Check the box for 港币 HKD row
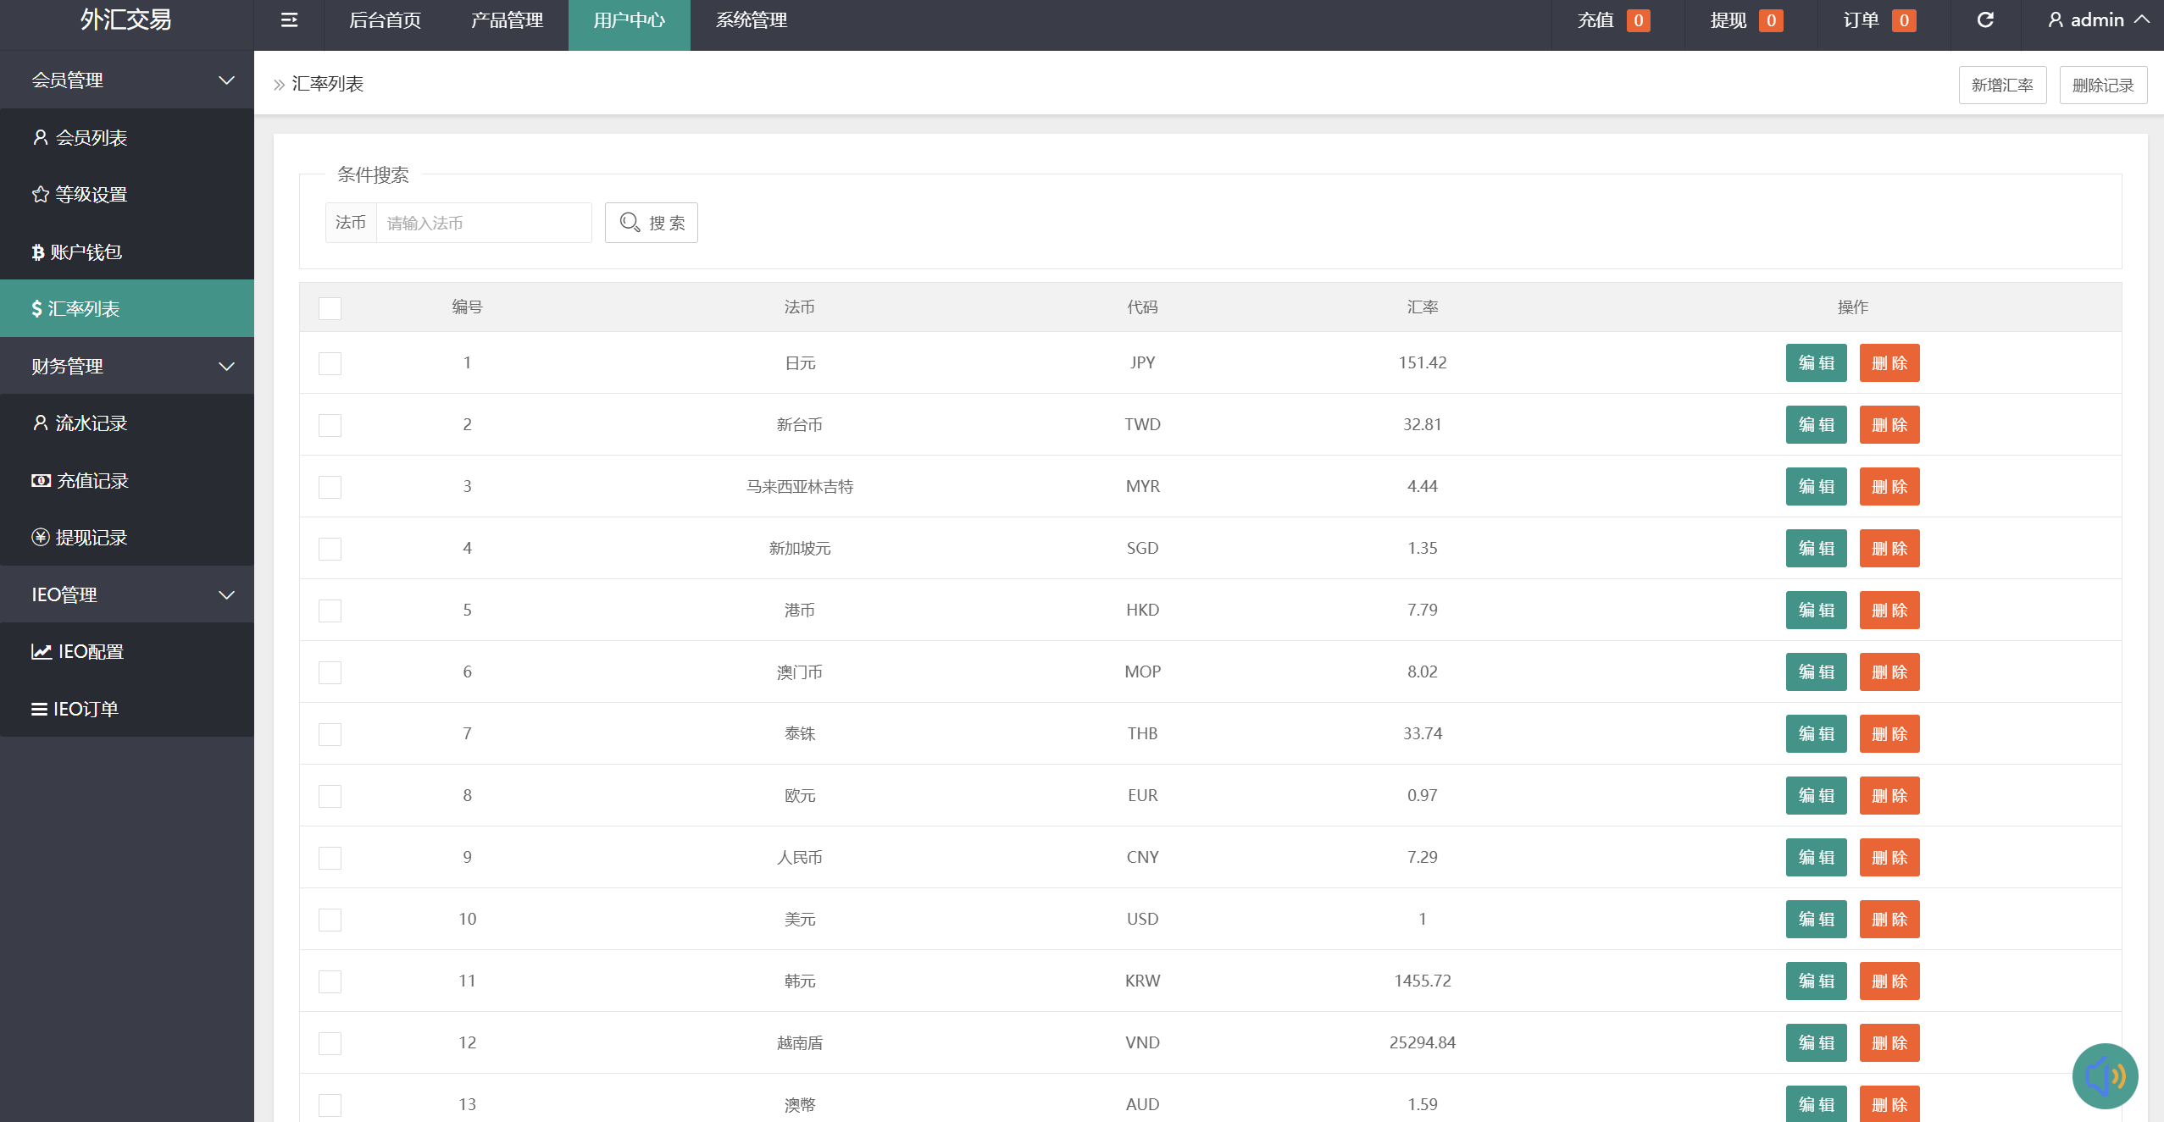The image size is (2164, 1122). pos(330,611)
